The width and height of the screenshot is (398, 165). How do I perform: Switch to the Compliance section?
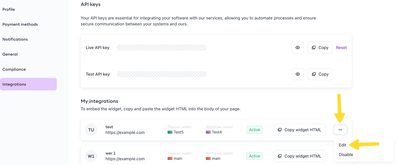click(x=14, y=69)
